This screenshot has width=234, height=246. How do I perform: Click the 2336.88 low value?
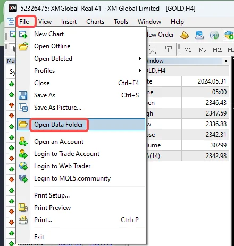tap(216, 124)
